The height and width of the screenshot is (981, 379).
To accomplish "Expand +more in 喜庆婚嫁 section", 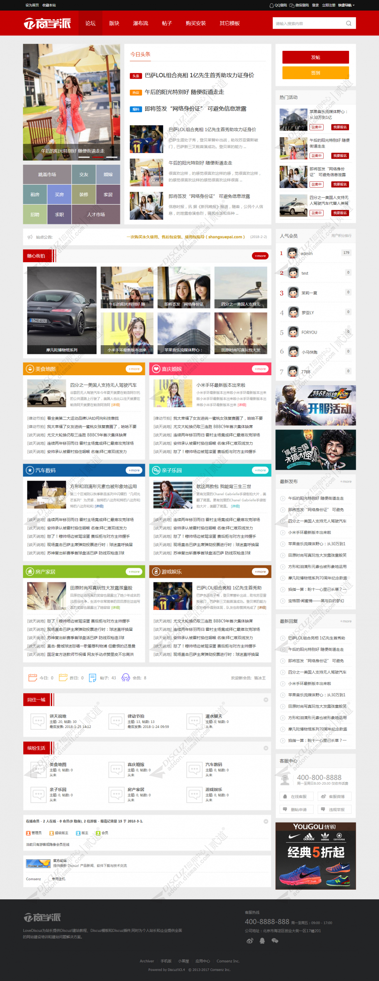I will tap(260, 369).
